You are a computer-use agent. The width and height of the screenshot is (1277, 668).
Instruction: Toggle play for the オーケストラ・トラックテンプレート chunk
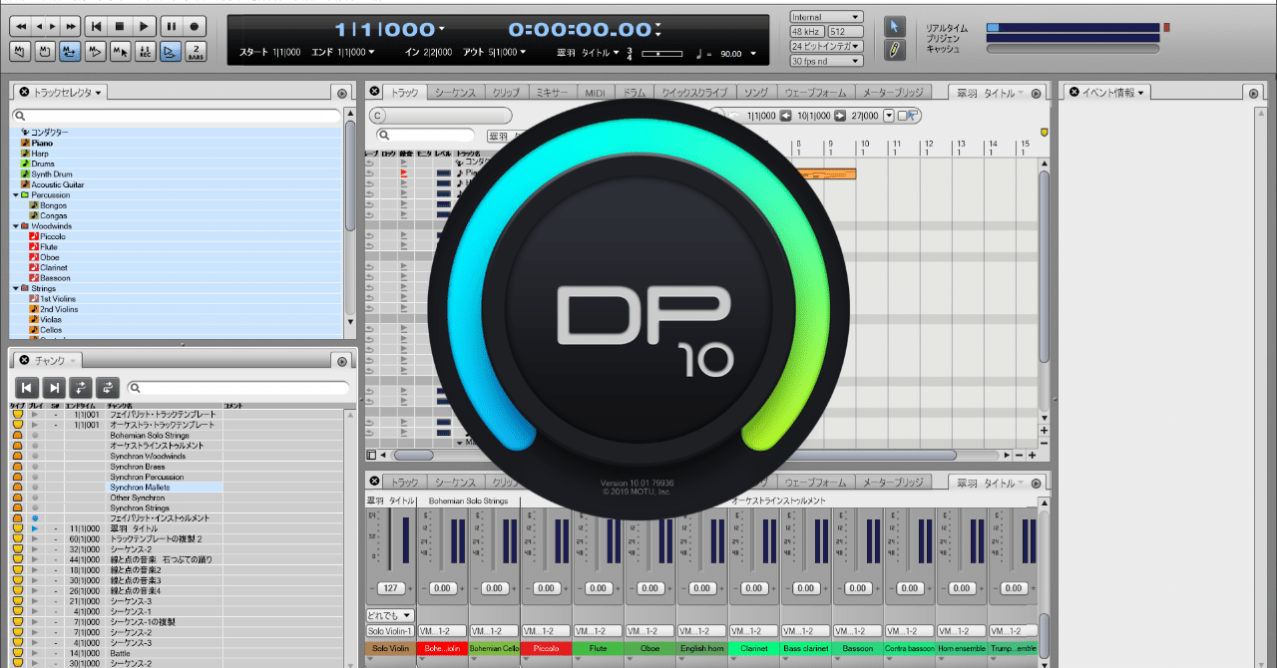coord(35,425)
